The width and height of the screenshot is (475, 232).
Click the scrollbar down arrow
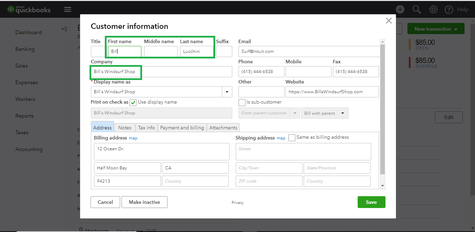click(x=383, y=186)
